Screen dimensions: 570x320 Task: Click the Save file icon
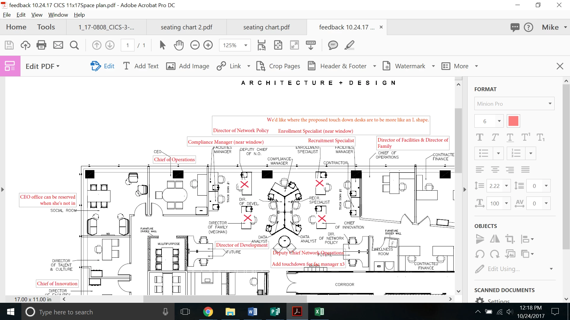tap(9, 45)
